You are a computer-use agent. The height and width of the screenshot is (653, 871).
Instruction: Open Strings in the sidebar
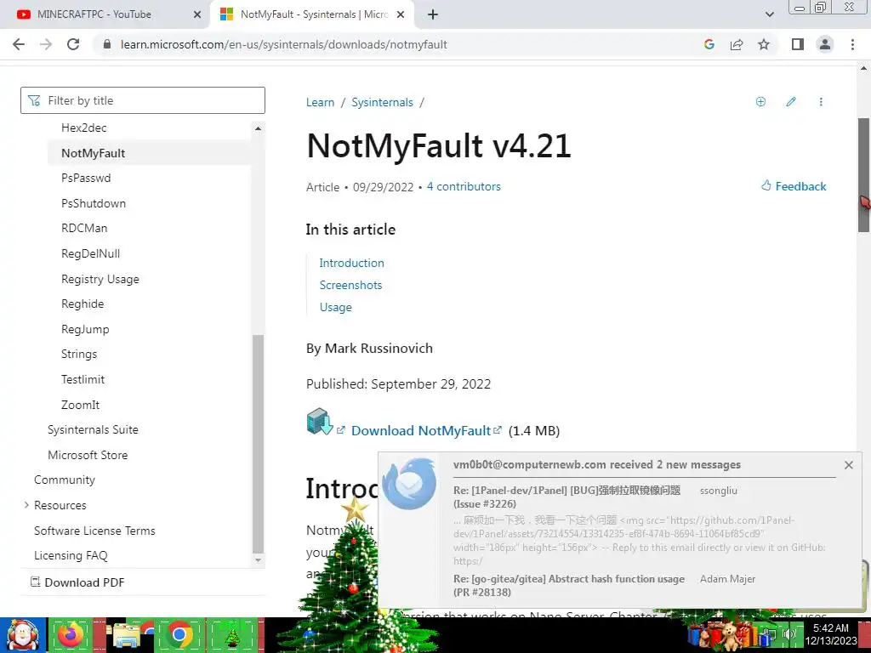pyautogui.click(x=79, y=355)
